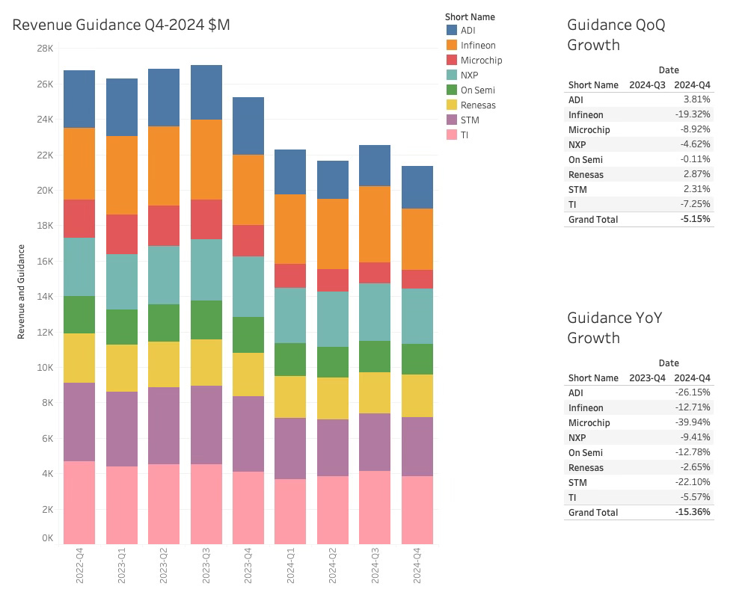Image resolution: width=748 pixels, height=598 pixels.
Task: Click ADI QoQ value '3.81%'
Action: point(697,99)
